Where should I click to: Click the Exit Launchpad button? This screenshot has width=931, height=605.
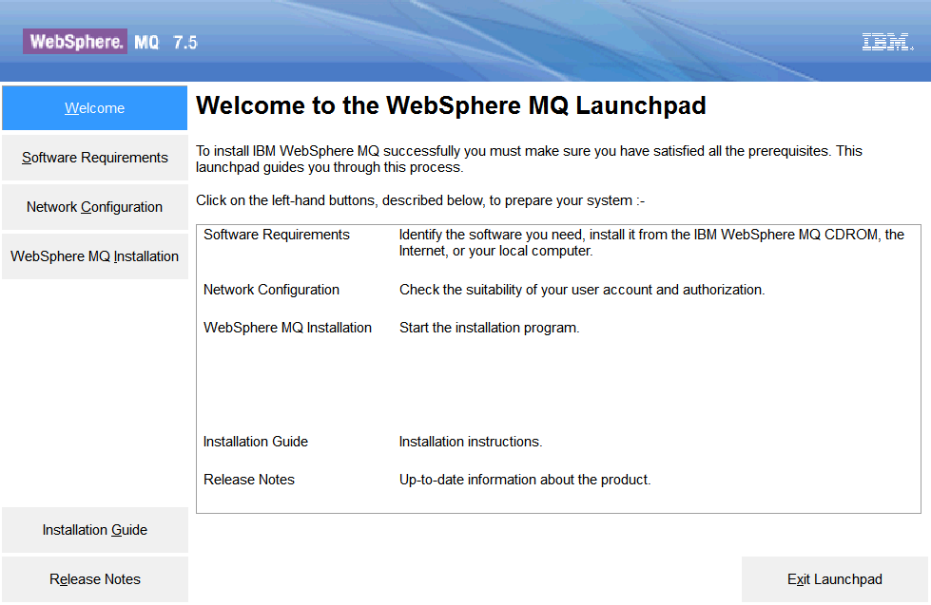(x=834, y=579)
